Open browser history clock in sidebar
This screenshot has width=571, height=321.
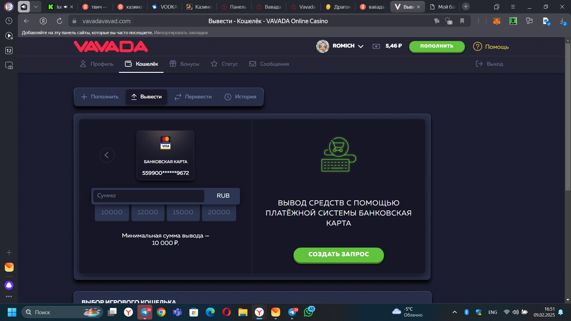tap(9, 21)
